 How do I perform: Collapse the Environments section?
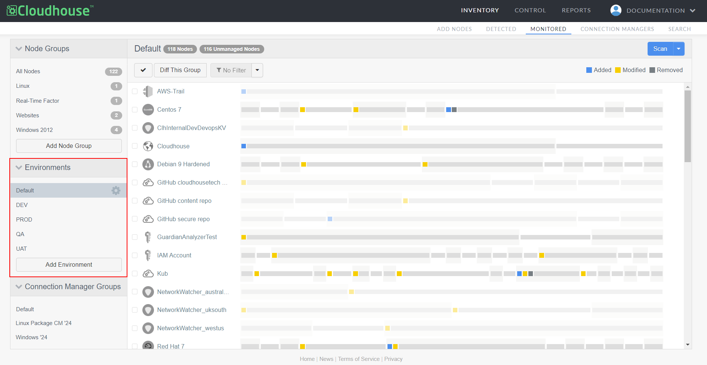pyautogui.click(x=19, y=167)
